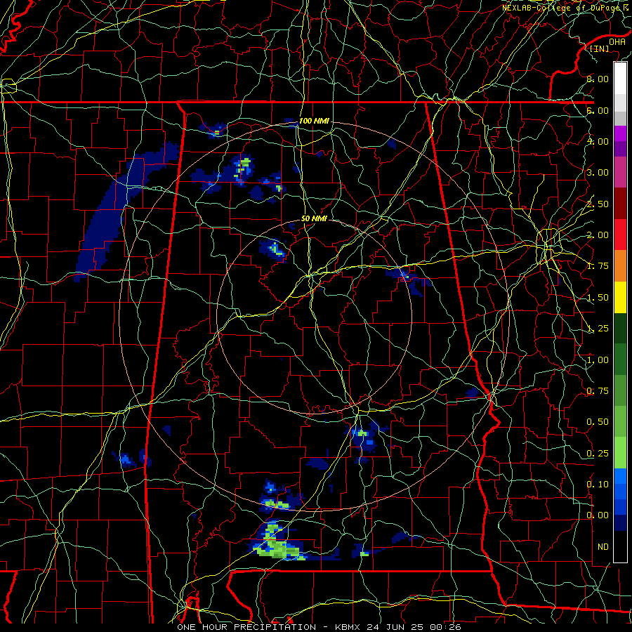The width and height of the screenshot is (632, 632).
Task: Pick the navy swatch just above ND
Action: tap(620, 523)
